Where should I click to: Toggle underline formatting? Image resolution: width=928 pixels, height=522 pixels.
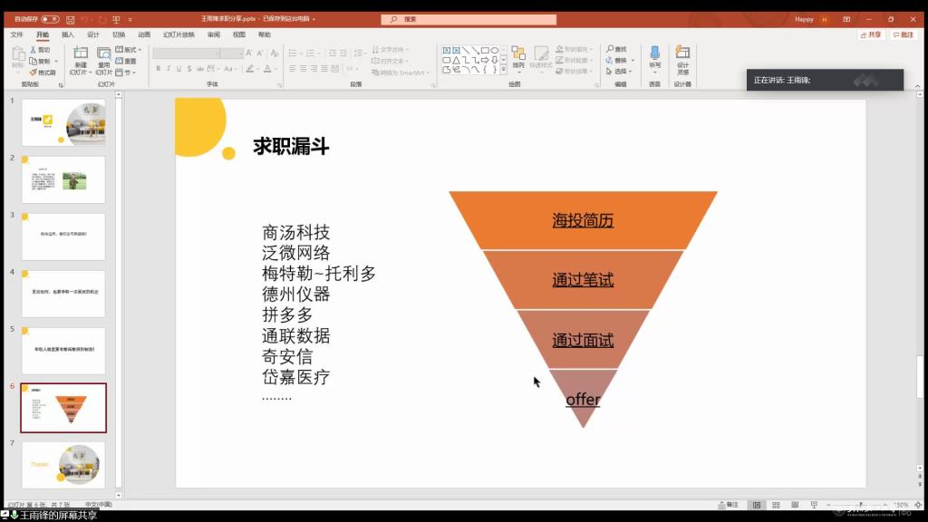(179, 69)
